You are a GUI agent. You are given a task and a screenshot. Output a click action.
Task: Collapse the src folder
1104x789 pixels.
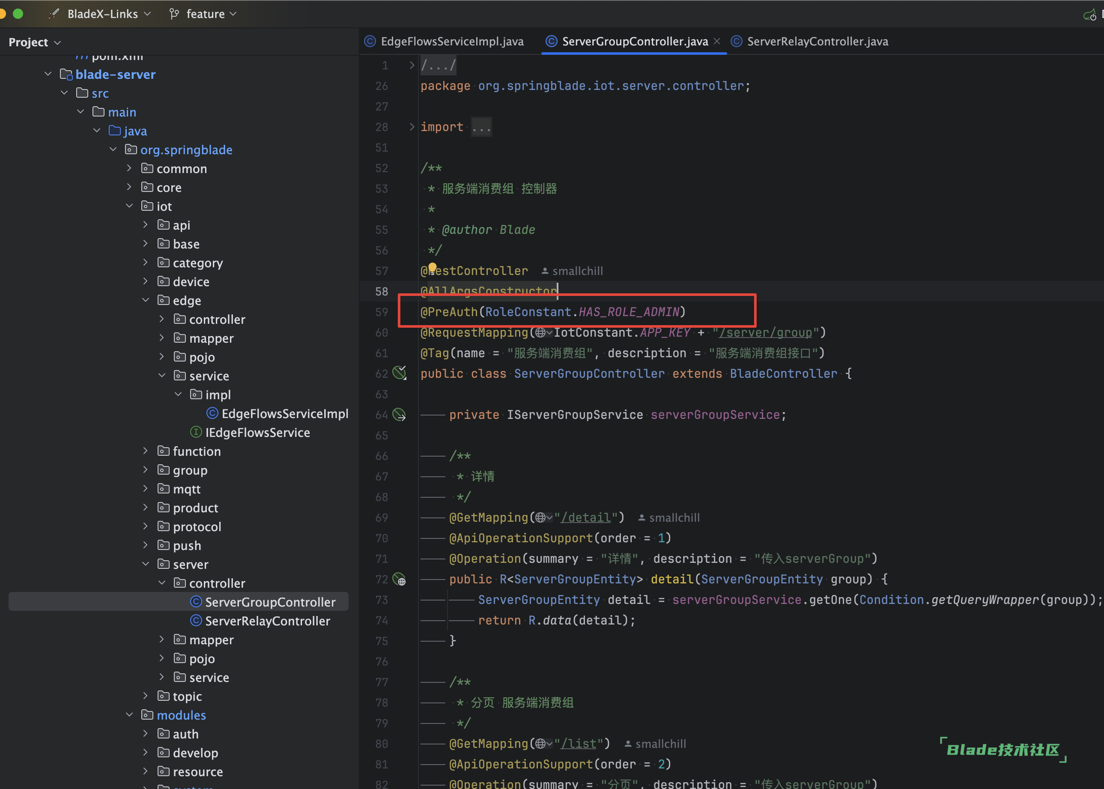point(64,93)
